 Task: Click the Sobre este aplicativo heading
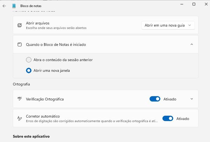[31, 136]
